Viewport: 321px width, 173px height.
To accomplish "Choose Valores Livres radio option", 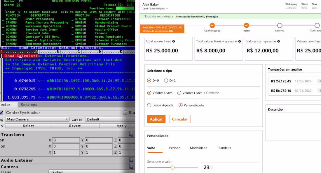I will (149, 93).
